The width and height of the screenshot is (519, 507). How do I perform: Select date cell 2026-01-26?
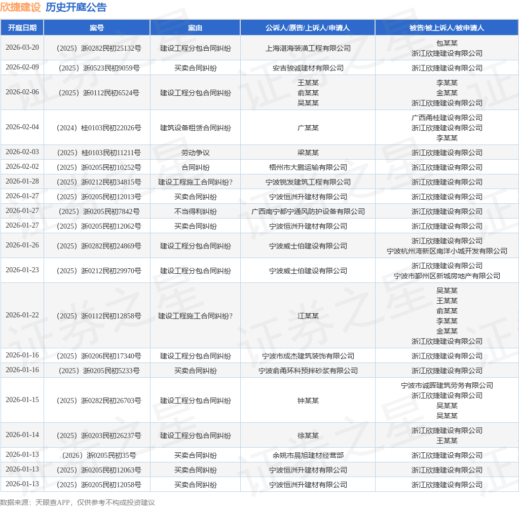pos(22,245)
